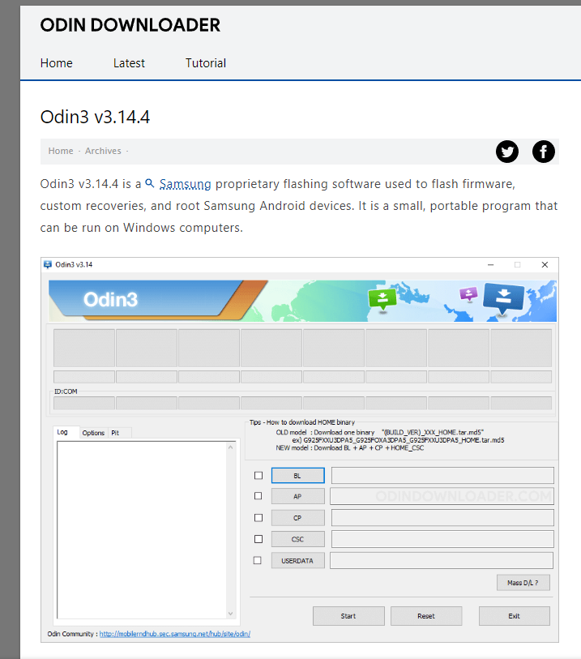Click the Odin3 logo banner
581x659 pixels.
(302, 301)
